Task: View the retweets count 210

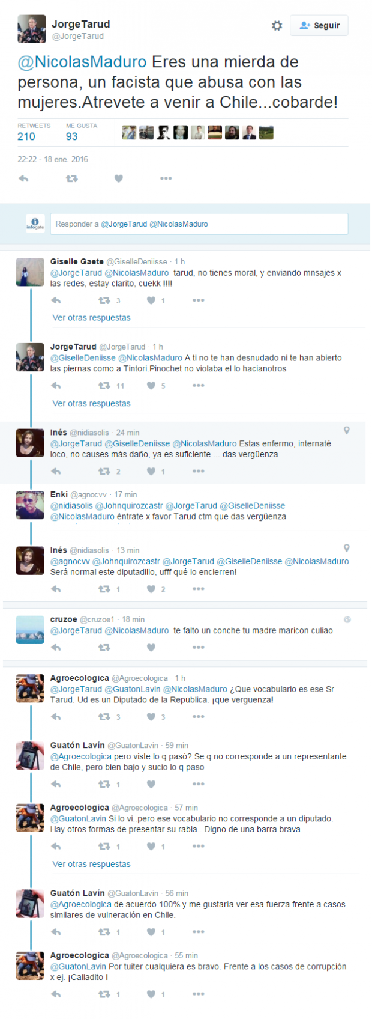Action: 26,136
